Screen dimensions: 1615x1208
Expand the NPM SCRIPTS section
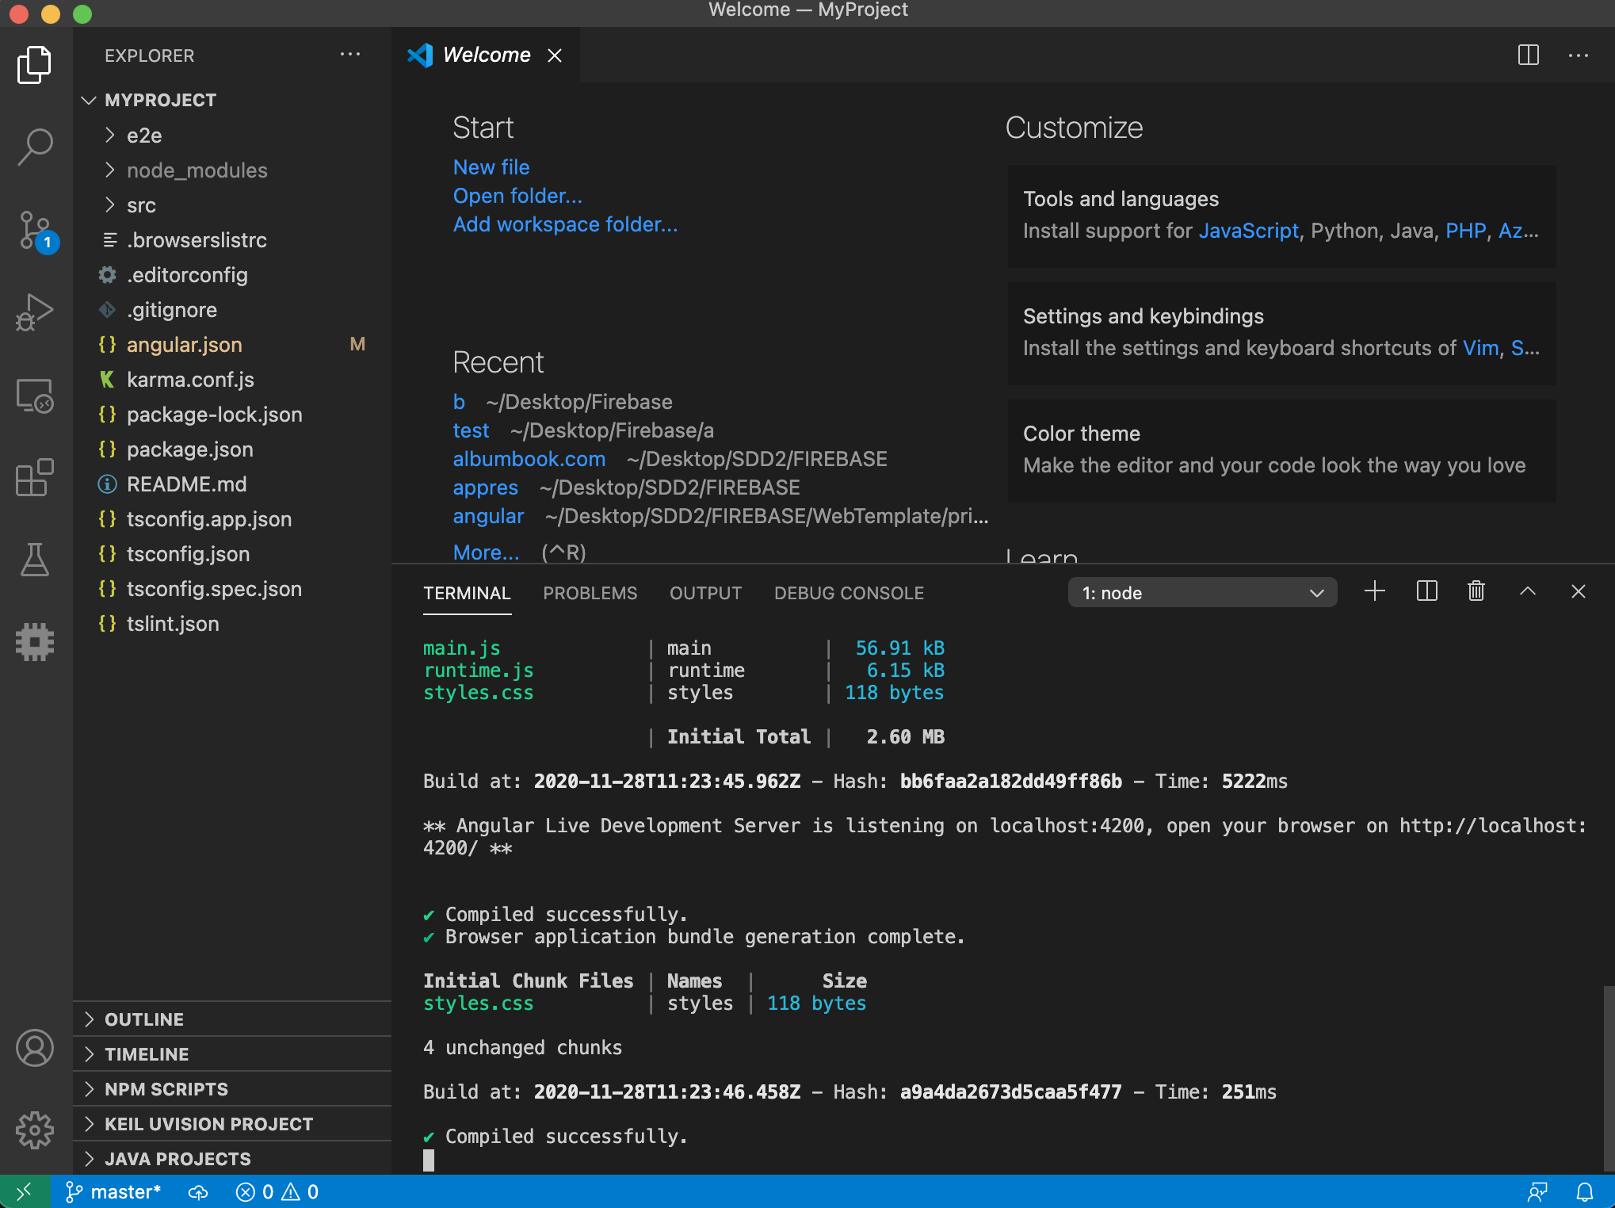166,1089
